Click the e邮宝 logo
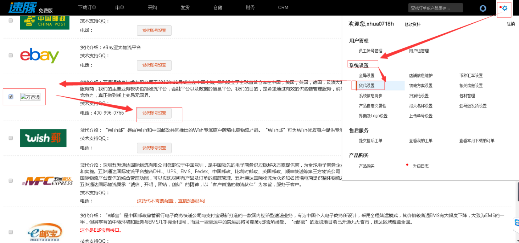Image resolution: width=519 pixels, height=243 pixels. (x=45, y=233)
